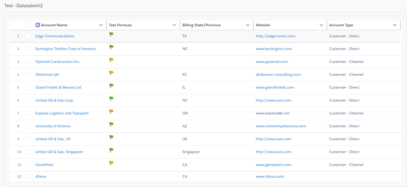
Task: Click the orange flag in GenePoint row
Action: tap(111, 163)
